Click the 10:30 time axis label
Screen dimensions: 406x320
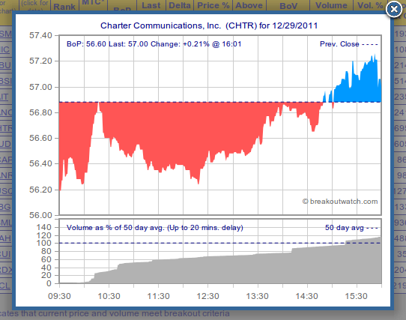click(109, 296)
